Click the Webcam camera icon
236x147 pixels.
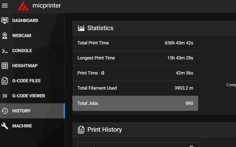coord(5,36)
